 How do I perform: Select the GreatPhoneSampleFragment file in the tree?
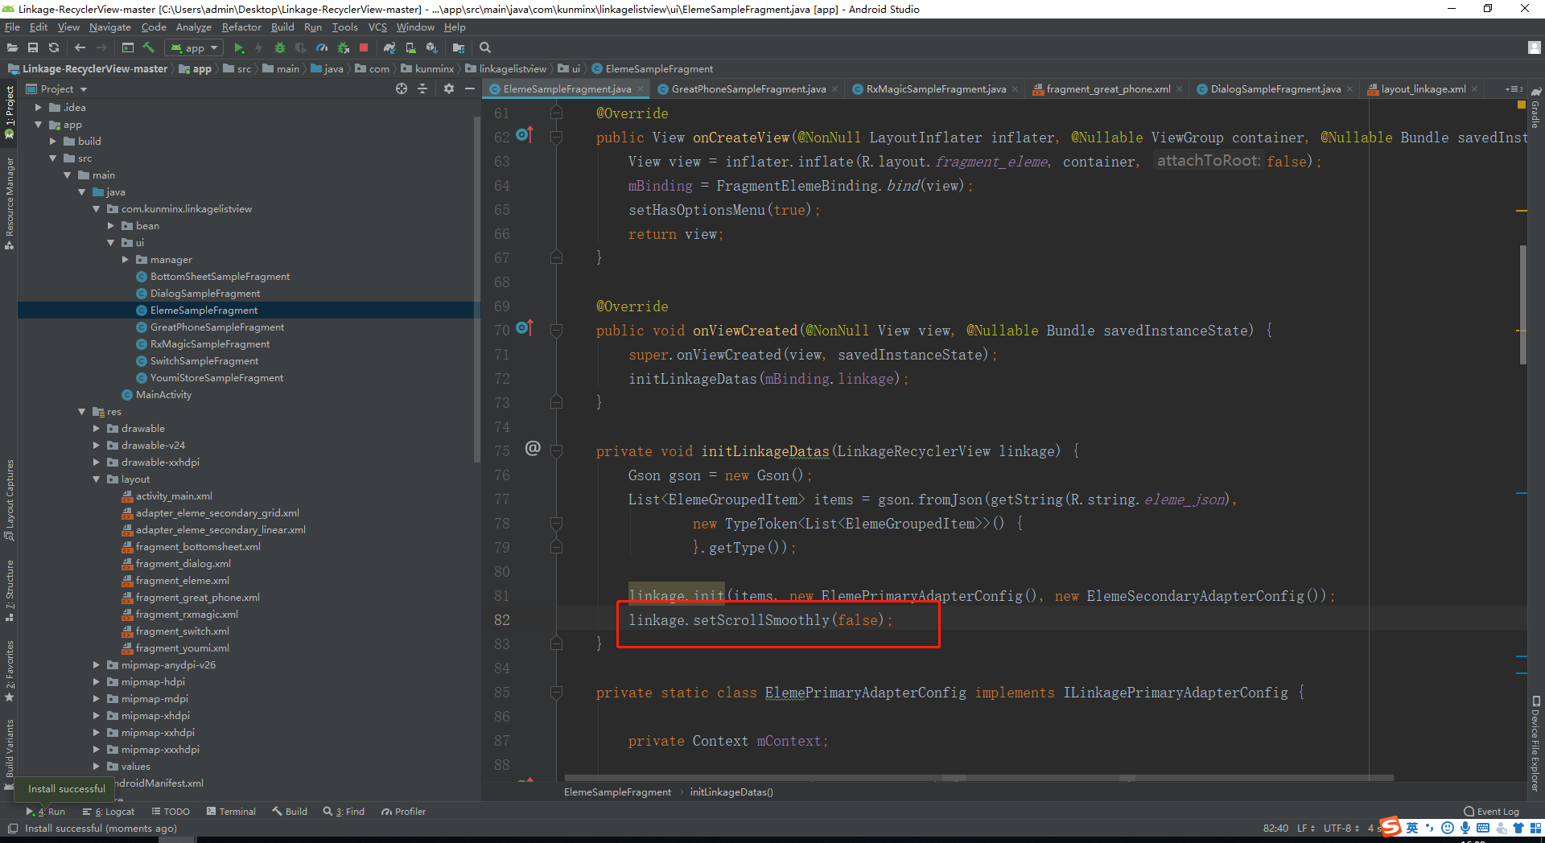(217, 327)
